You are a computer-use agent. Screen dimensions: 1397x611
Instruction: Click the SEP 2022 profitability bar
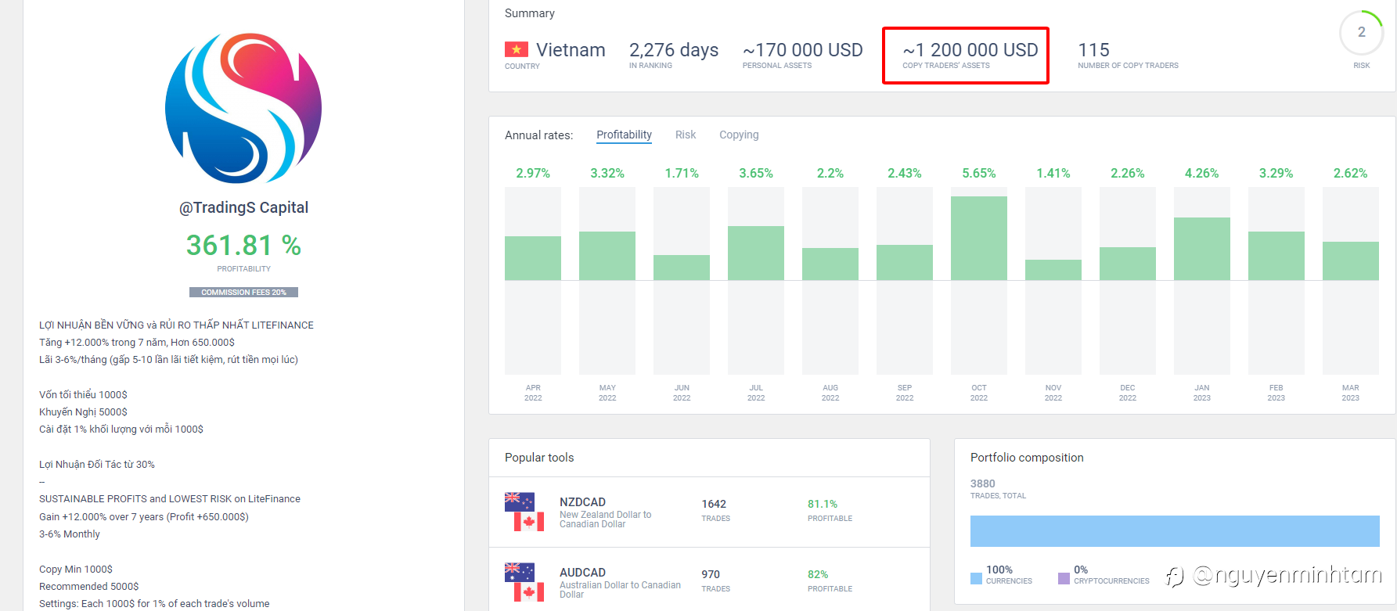coord(905,262)
